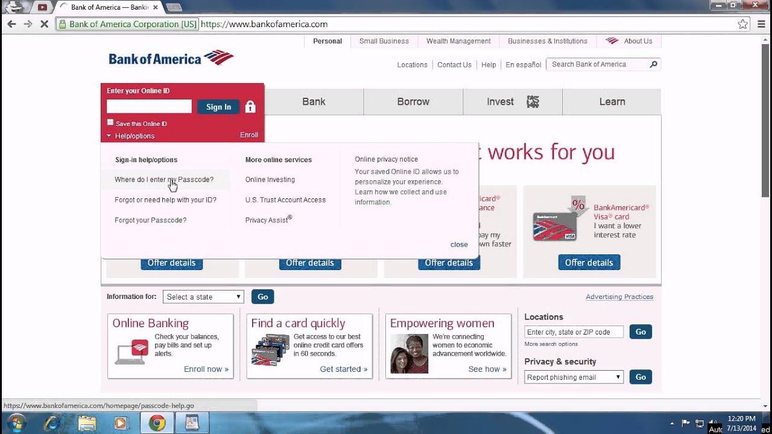Image resolution: width=772 pixels, height=434 pixels.
Task: Click the Search Bank of America field
Action: tap(597, 64)
